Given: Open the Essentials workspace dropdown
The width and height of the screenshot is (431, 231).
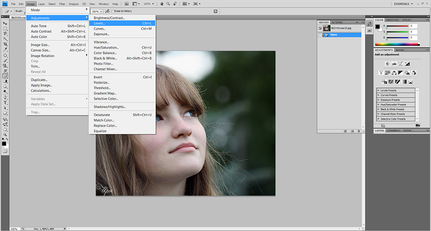Looking at the screenshot, I should (x=403, y=4).
